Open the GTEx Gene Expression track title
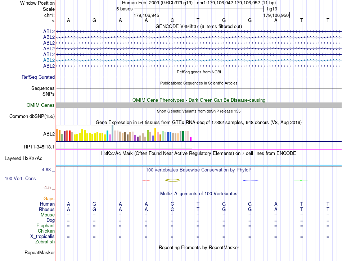Viewport: 342px width, 261px height. (199, 123)
